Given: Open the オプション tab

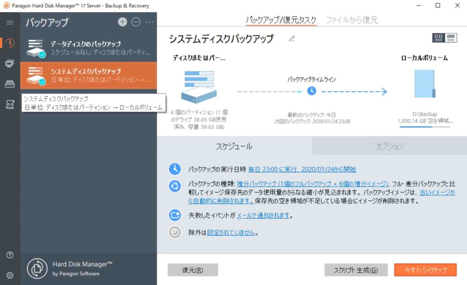Looking at the screenshot, I should click(x=389, y=146).
